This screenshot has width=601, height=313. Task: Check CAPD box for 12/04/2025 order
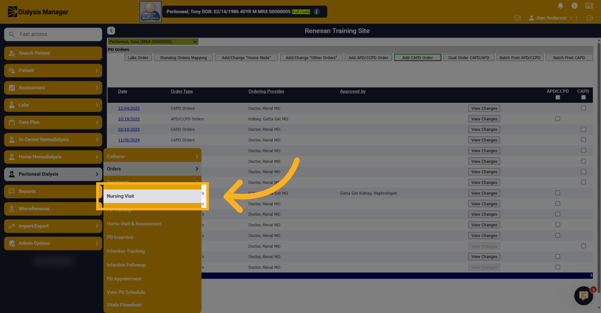coord(583,108)
